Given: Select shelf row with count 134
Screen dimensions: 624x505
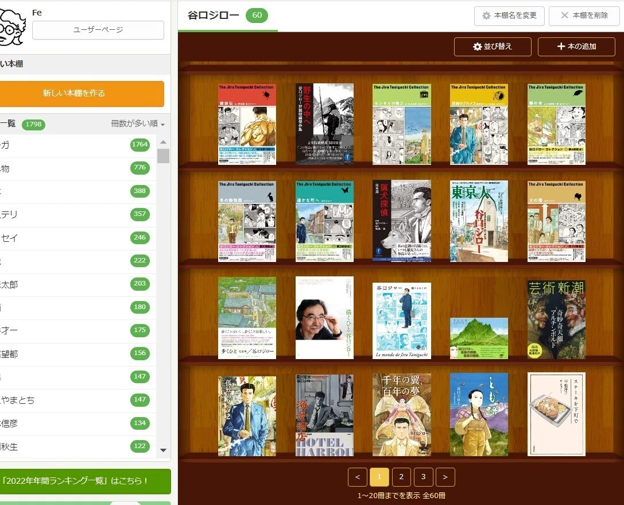Looking at the screenshot, I should [x=77, y=423].
